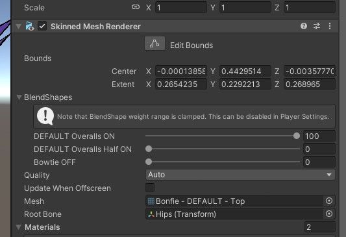This screenshot has height=237, width=346.
Task: Collapse the Materials foldout
Action: pyautogui.click(x=19, y=227)
